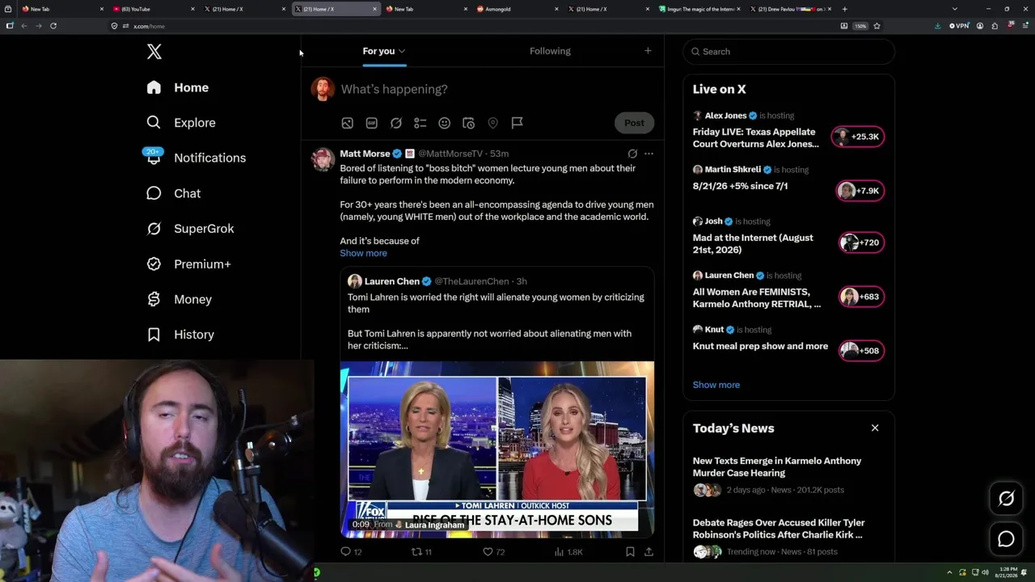The image size is (1035, 582).
Task: Open Premium+ in the sidebar
Action: [x=188, y=264]
